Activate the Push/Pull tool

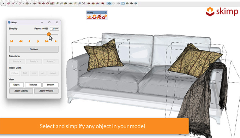(x=35, y=4)
